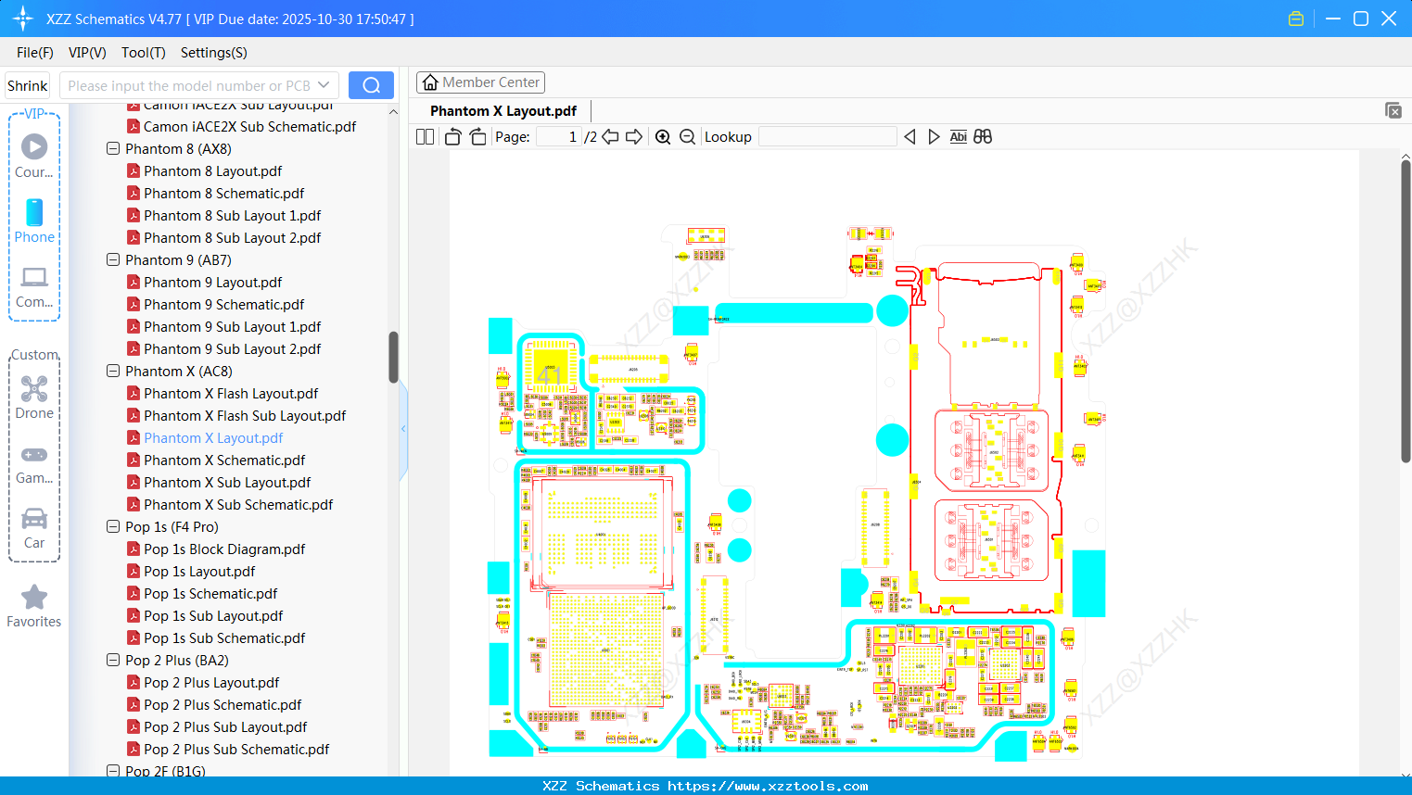Rotate the page counterclockwise
This screenshot has width=1412, height=795.
(452, 136)
